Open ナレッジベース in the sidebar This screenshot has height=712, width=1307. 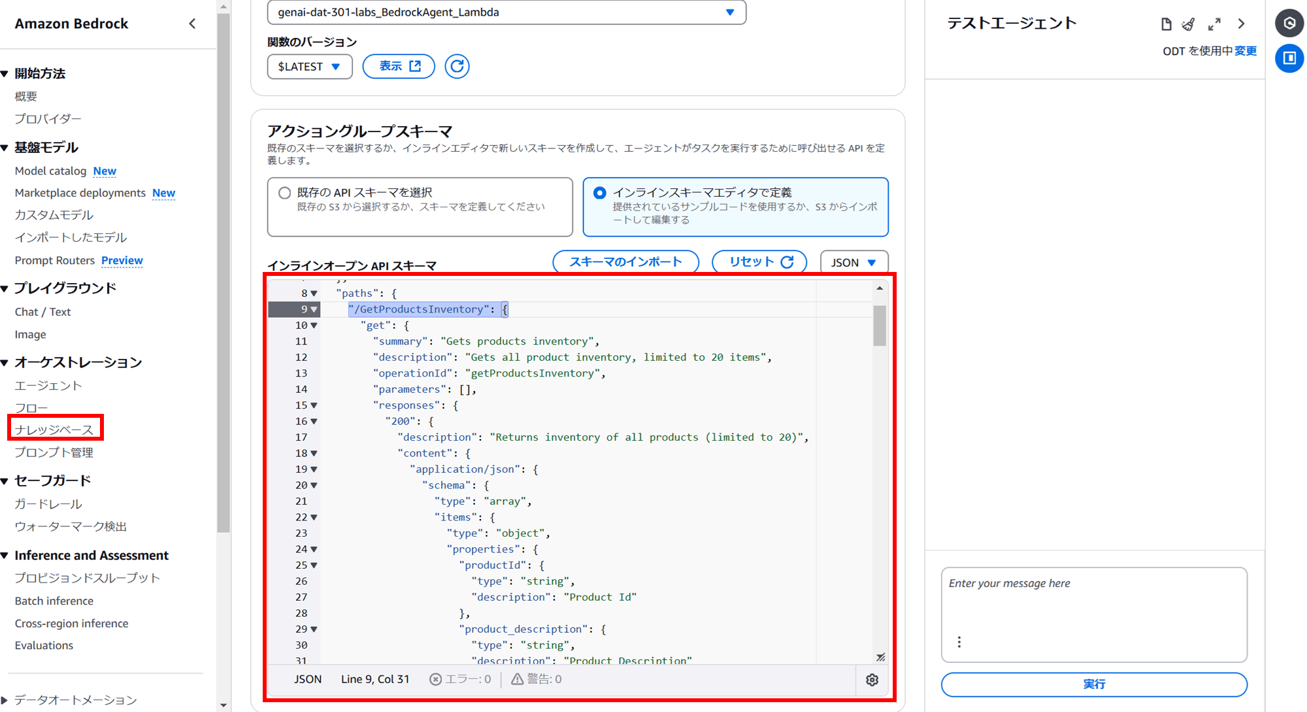tap(54, 430)
